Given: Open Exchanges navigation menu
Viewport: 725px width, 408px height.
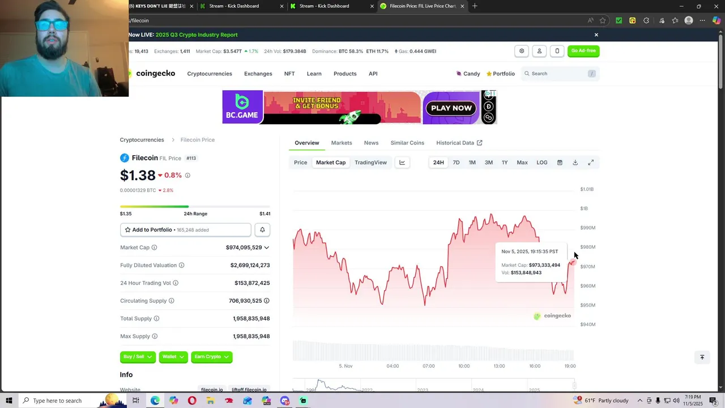Looking at the screenshot, I should [x=258, y=74].
